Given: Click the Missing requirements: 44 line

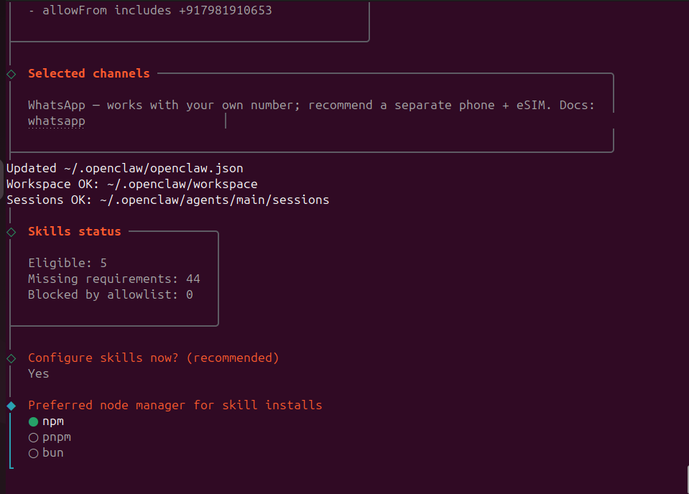Looking at the screenshot, I should [114, 279].
